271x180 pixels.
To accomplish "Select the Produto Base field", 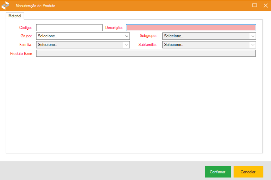I will coord(146,53).
